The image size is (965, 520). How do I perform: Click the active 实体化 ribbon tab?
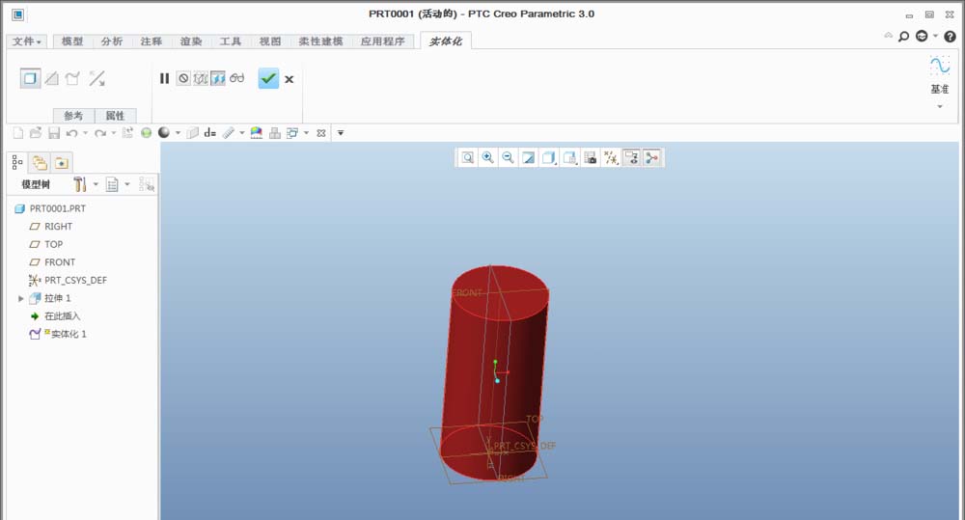(446, 41)
